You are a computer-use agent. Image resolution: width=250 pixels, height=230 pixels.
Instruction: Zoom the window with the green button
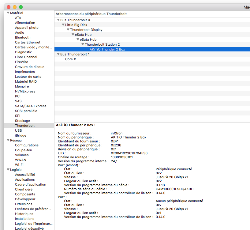21,7
